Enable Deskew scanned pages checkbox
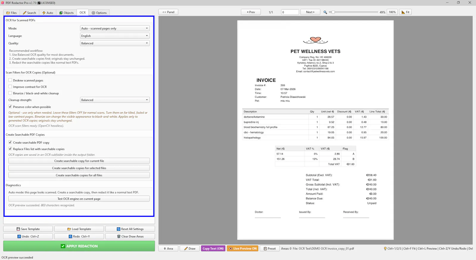 coord(10,80)
